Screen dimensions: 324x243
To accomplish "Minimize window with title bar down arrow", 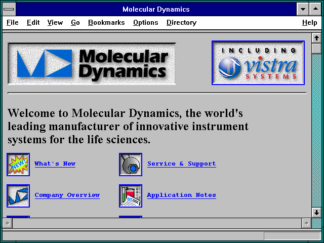I will click(x=303, y=9).
